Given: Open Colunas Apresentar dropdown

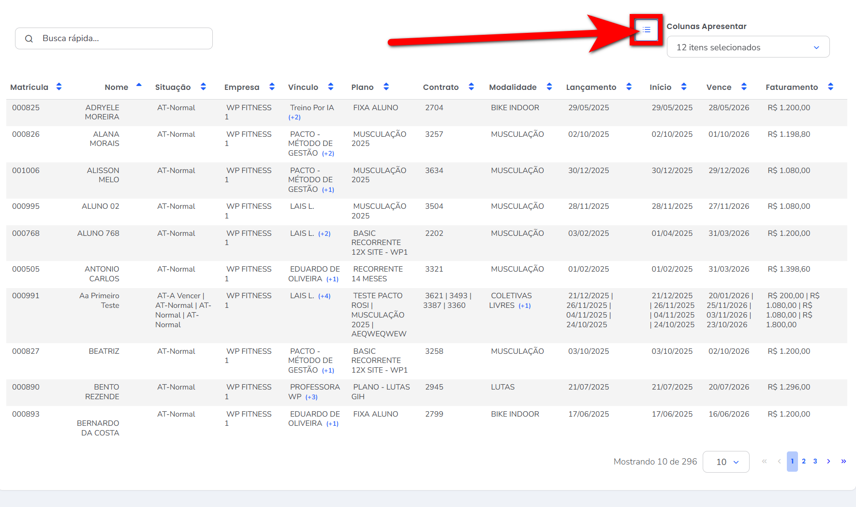Looking at the screenshot, I should coord(748,47).
